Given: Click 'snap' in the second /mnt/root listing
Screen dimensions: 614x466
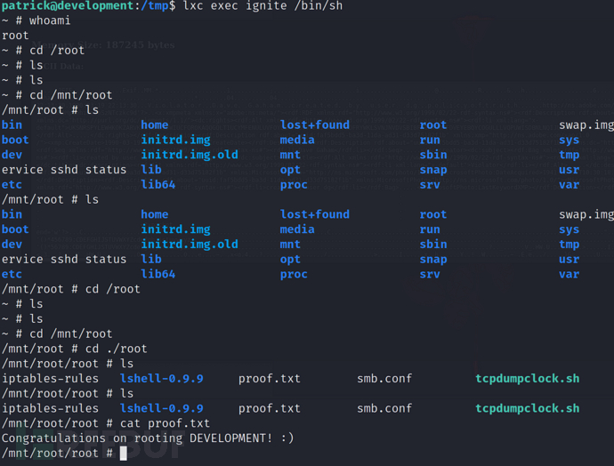Looking at the screenshot, I should coord(433,259).
